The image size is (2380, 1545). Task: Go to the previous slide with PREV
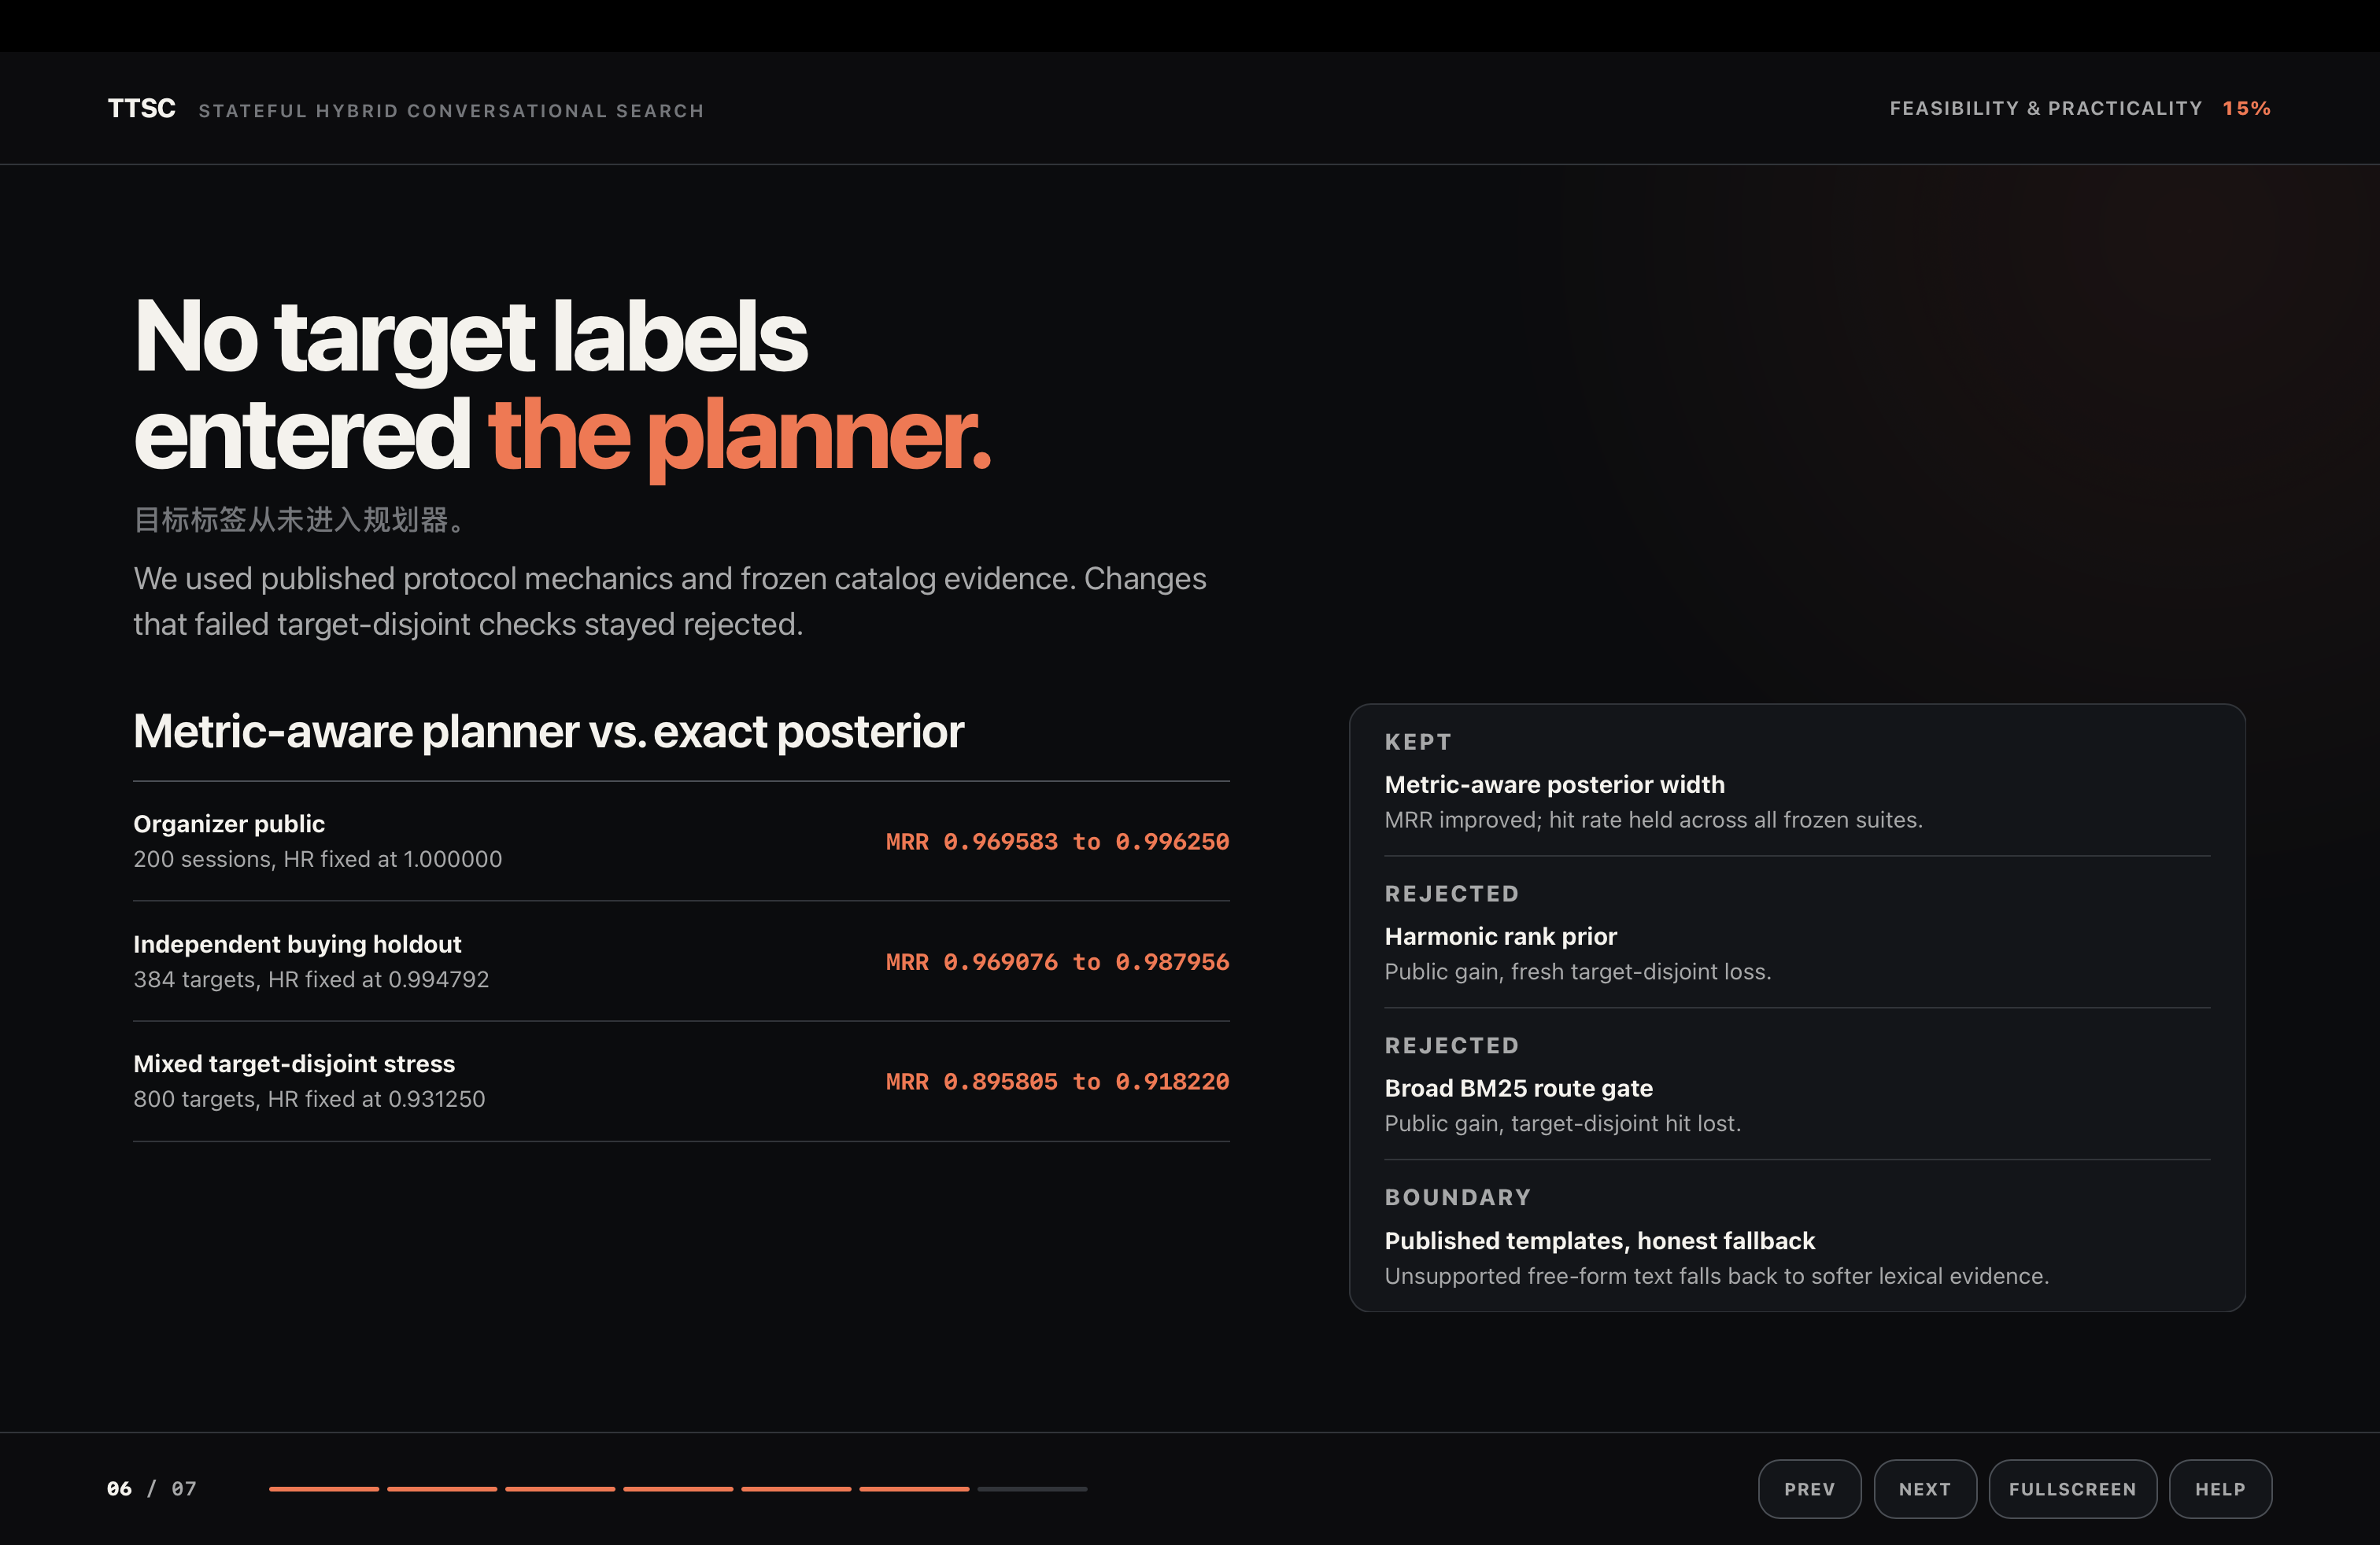[1809, 1488]
